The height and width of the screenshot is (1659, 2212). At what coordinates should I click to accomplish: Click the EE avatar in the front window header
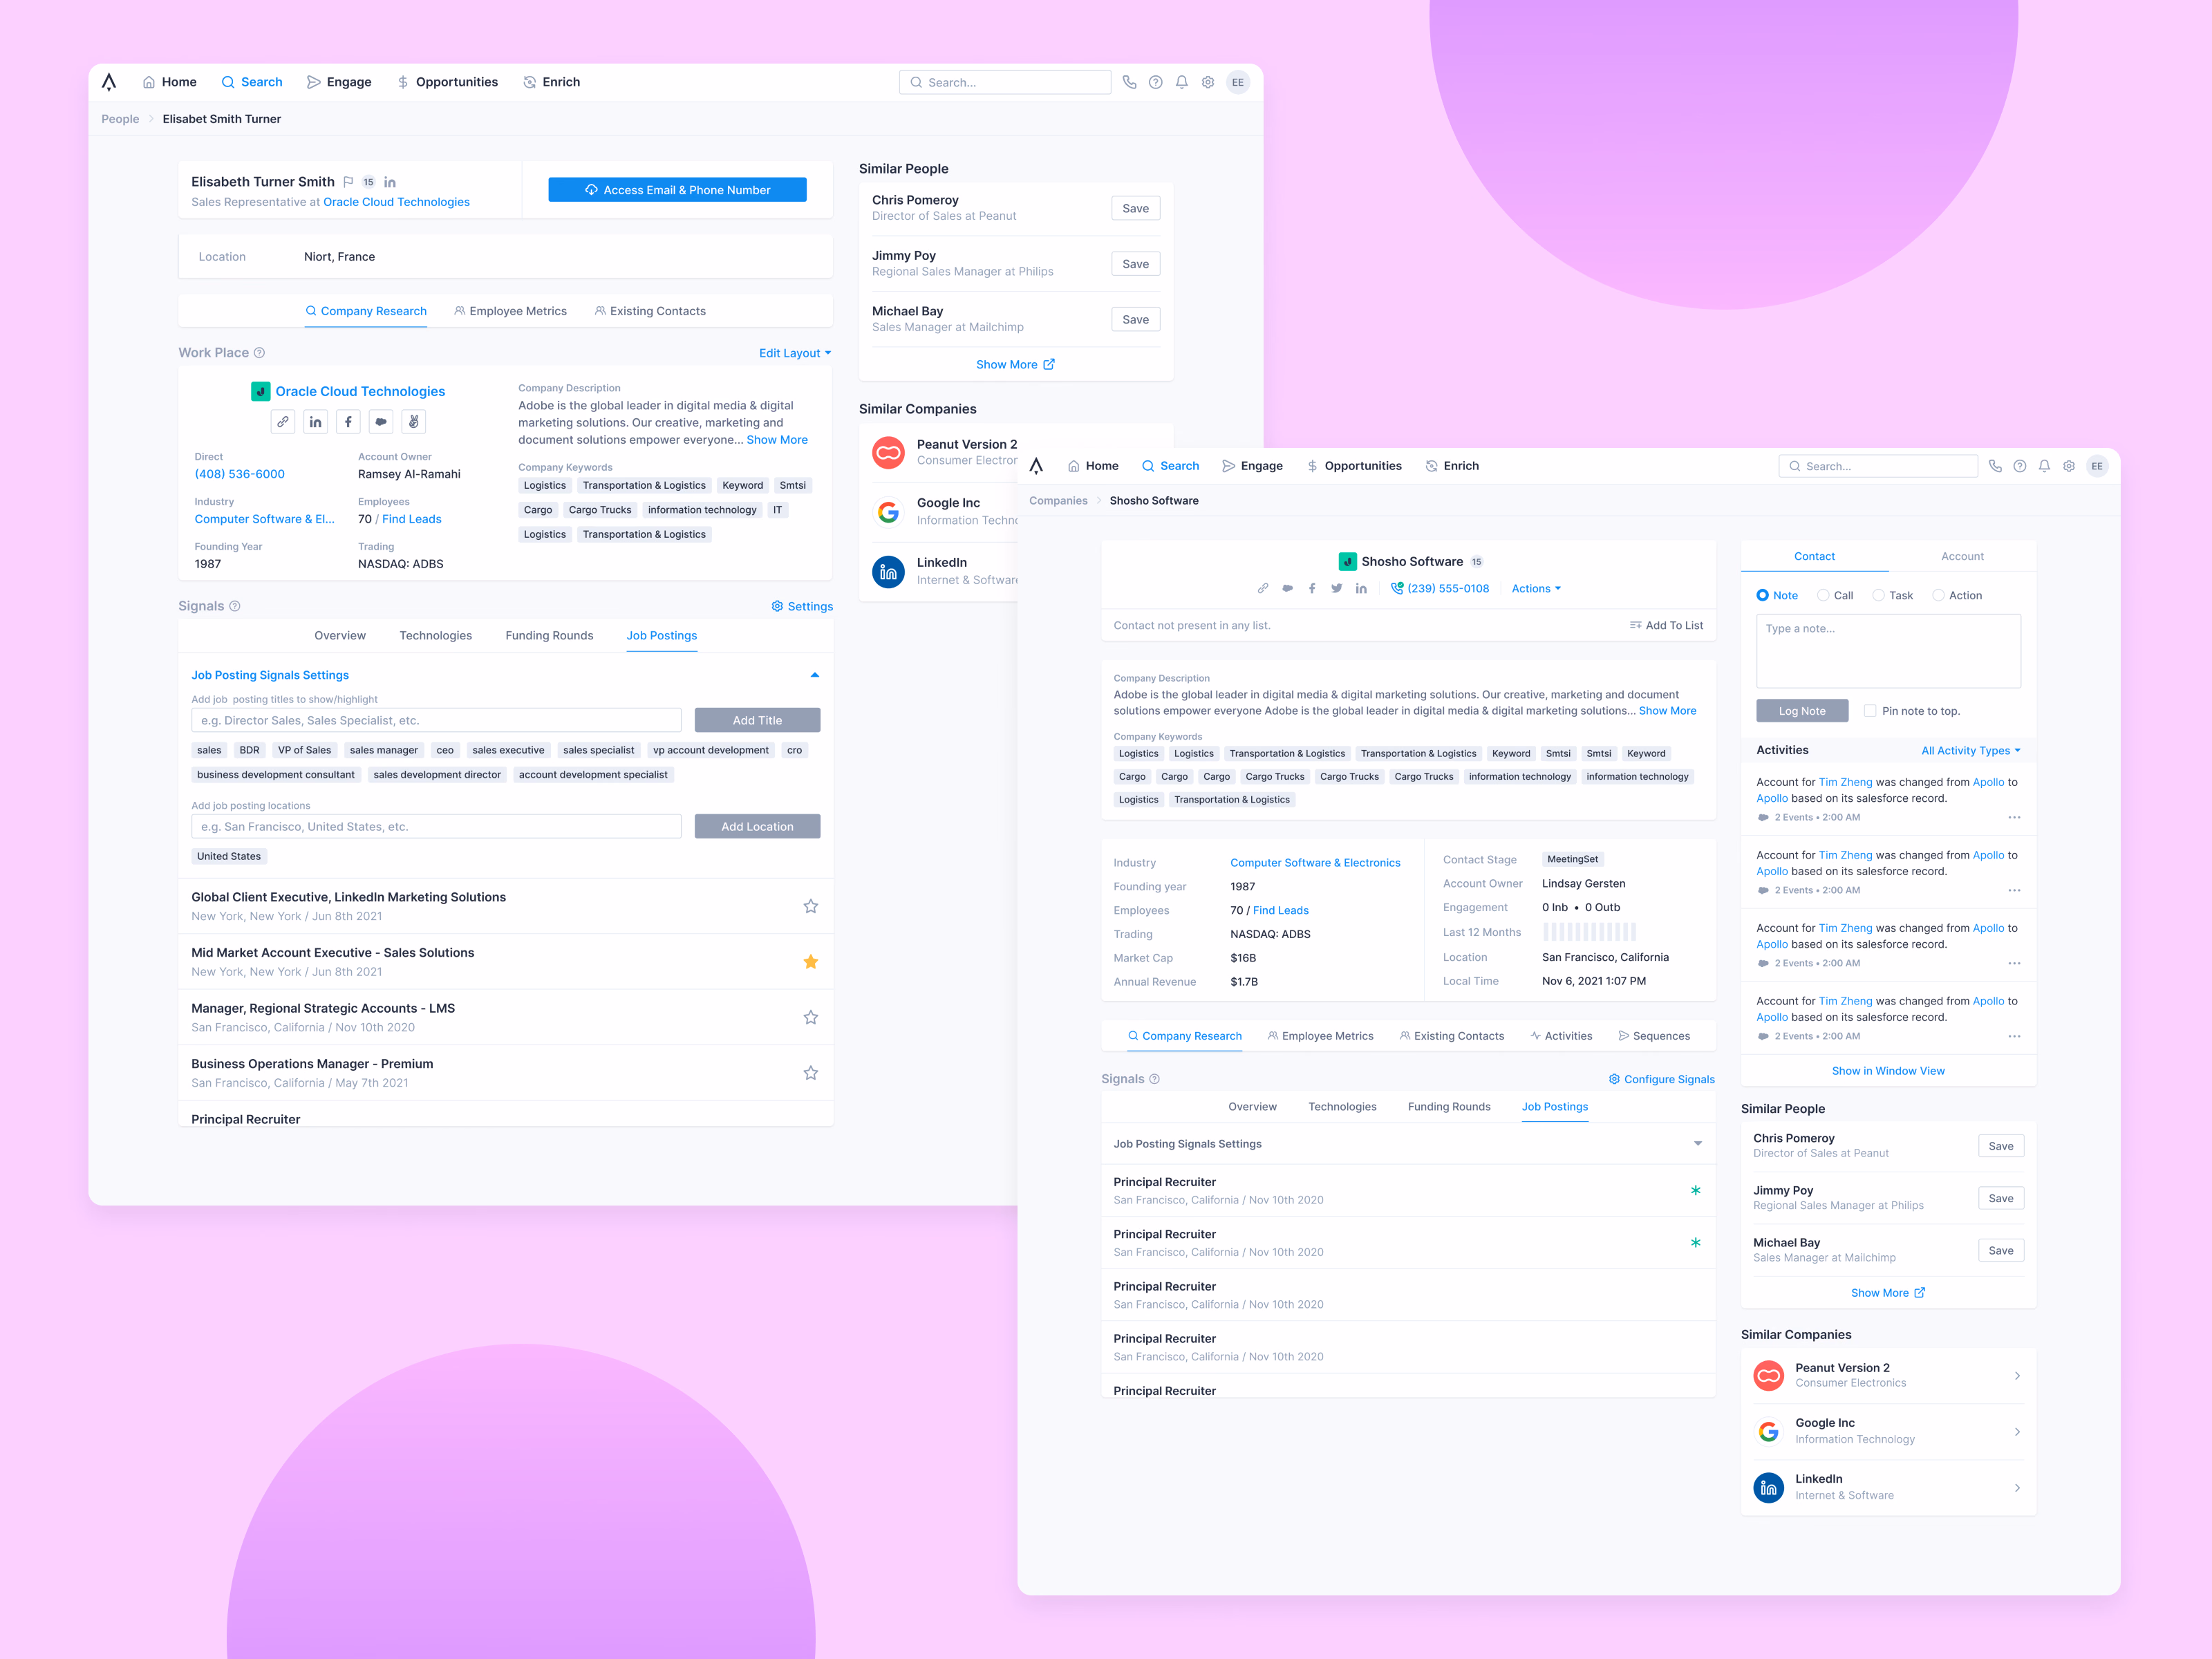point(2097,466)
